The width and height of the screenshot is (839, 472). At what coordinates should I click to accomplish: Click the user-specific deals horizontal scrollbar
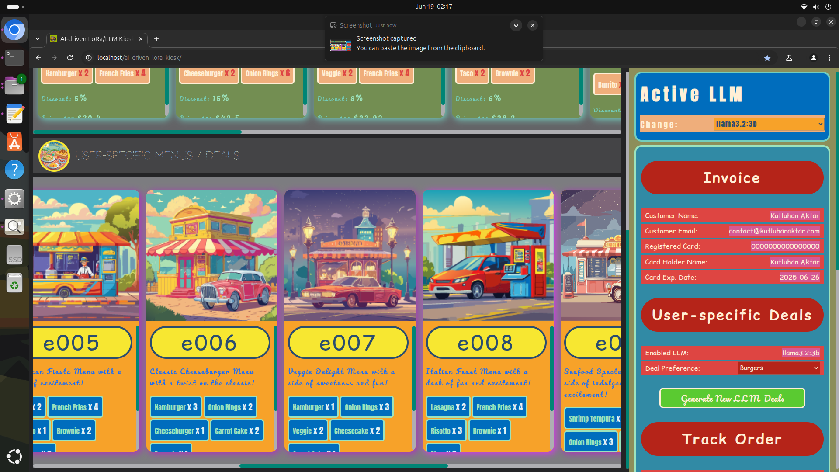(x=343, y=466)
